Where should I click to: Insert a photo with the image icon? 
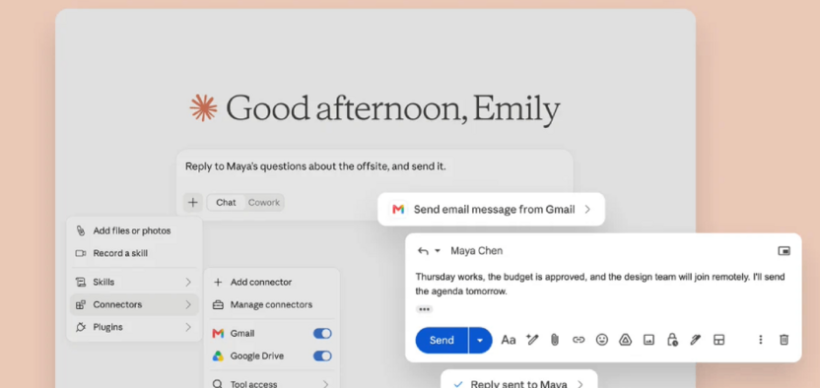(x=649, y=340)
